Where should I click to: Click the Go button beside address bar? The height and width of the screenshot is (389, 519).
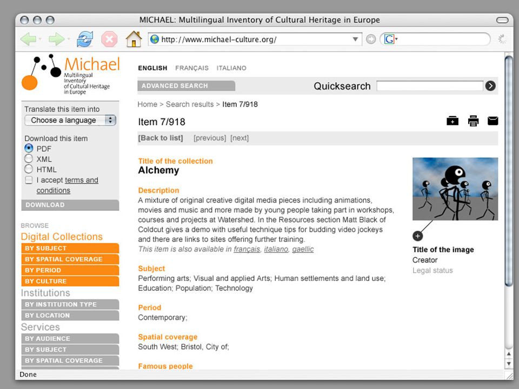[371, 39]
